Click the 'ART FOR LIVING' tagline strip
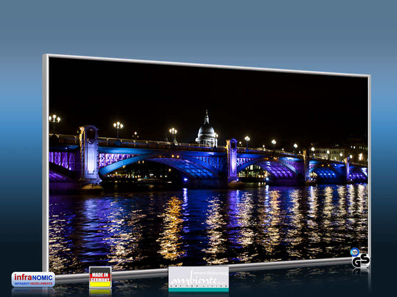397x297 pixels. pos(198,287)
